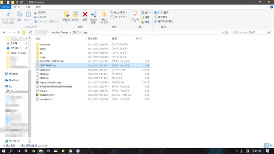Click the Edit (編集) ribbon command
The width and height of the screenshot is (274, 154).
145,17
